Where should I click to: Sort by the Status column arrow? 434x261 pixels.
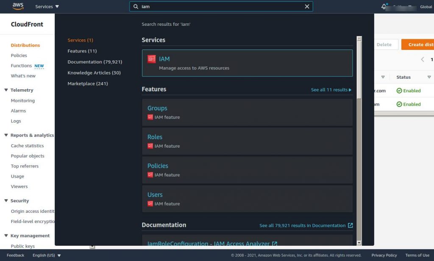(429, 77)
